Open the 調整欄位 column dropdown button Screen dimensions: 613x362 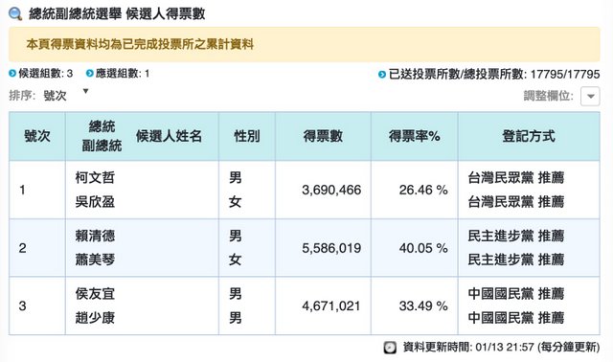(x=590, y=96)
